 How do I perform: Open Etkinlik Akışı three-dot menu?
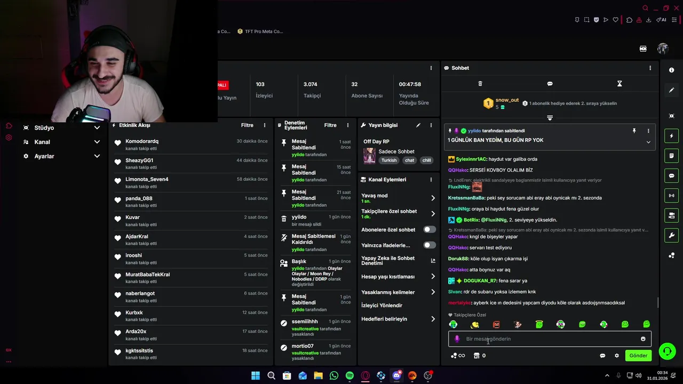264,125
